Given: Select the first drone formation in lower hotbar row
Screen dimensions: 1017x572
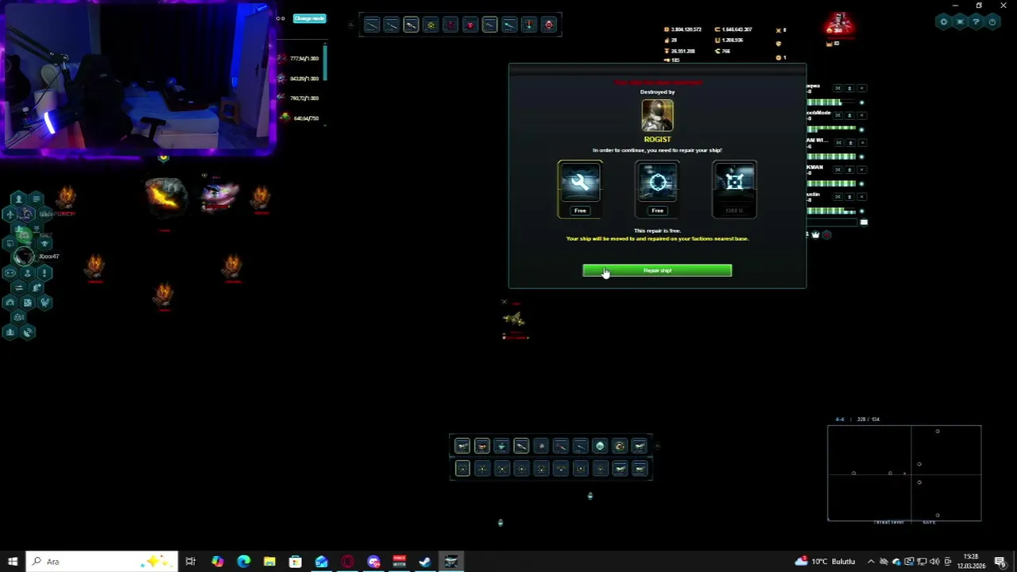Looking at the screenshot, I should (462, 469).
